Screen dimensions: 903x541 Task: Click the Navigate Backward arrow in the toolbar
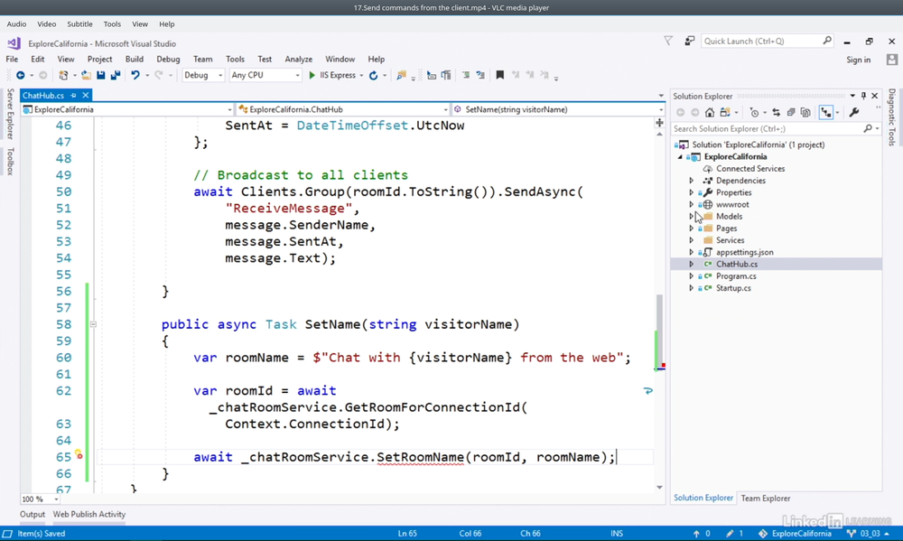pos(20,76)
